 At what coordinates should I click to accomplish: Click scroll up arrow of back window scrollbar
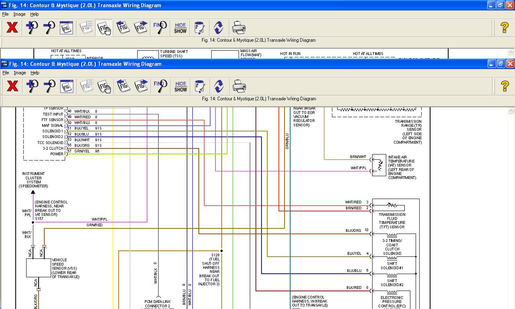pos(511,52)
